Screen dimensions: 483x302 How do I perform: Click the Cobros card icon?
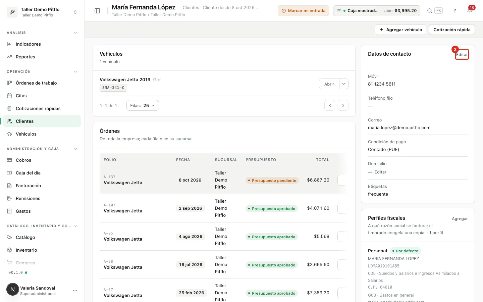pyautogui.click(x=9, y=160)
